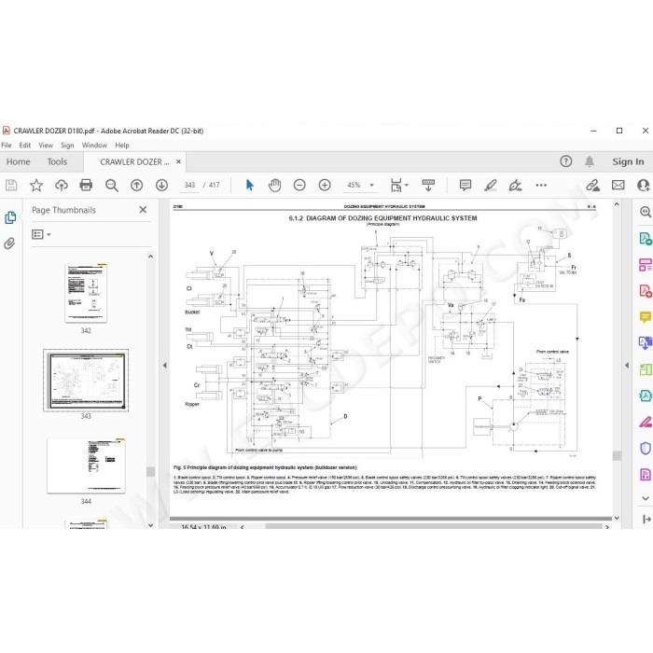
Task: Open the red Fill & Sign tool in right pane
Action: (x=646, y=423)
